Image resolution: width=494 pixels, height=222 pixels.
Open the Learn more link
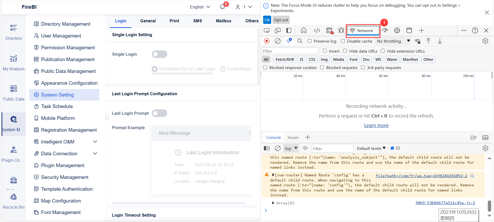pos(376,126)
